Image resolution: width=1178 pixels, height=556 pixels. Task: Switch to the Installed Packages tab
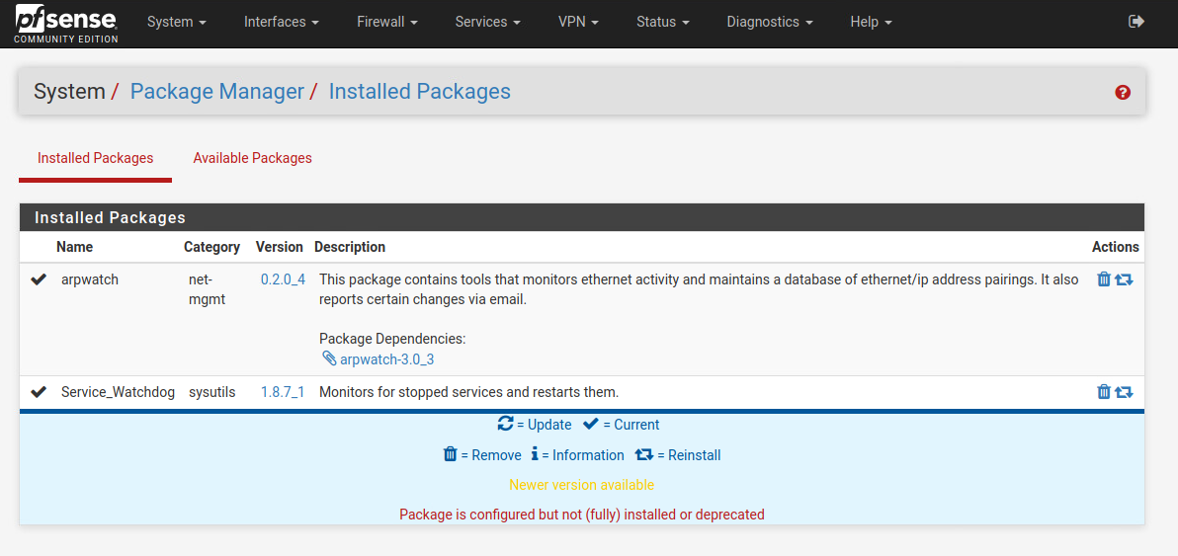96,158
